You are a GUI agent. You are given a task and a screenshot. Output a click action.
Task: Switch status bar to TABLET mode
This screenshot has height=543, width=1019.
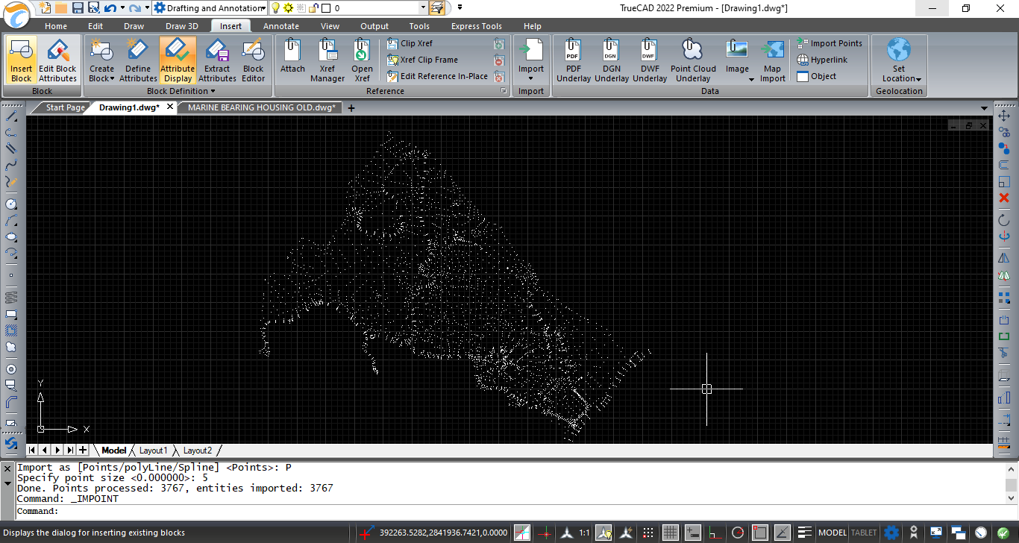862,533
